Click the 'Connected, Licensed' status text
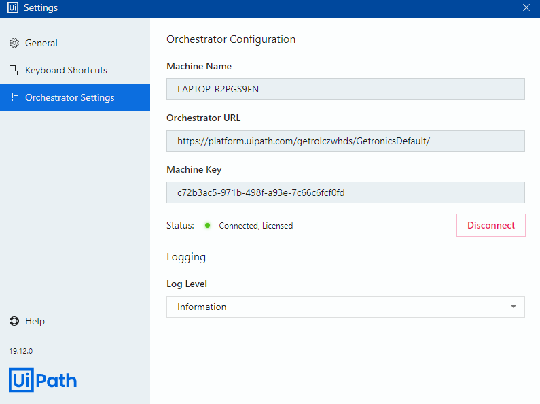540x404 pixels. point(256,226)
